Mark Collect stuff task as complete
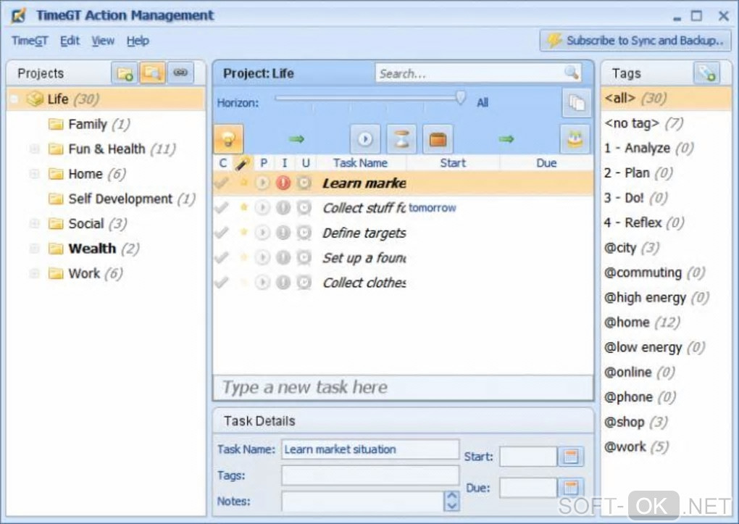739x524 pixels. click(x=222, y=207)
